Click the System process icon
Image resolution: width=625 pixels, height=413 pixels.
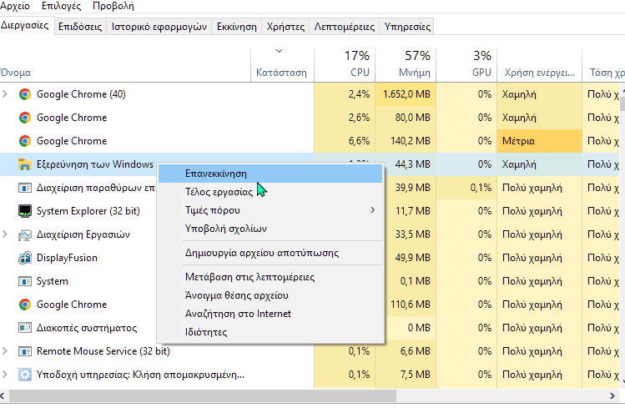[x=25, y=281]
